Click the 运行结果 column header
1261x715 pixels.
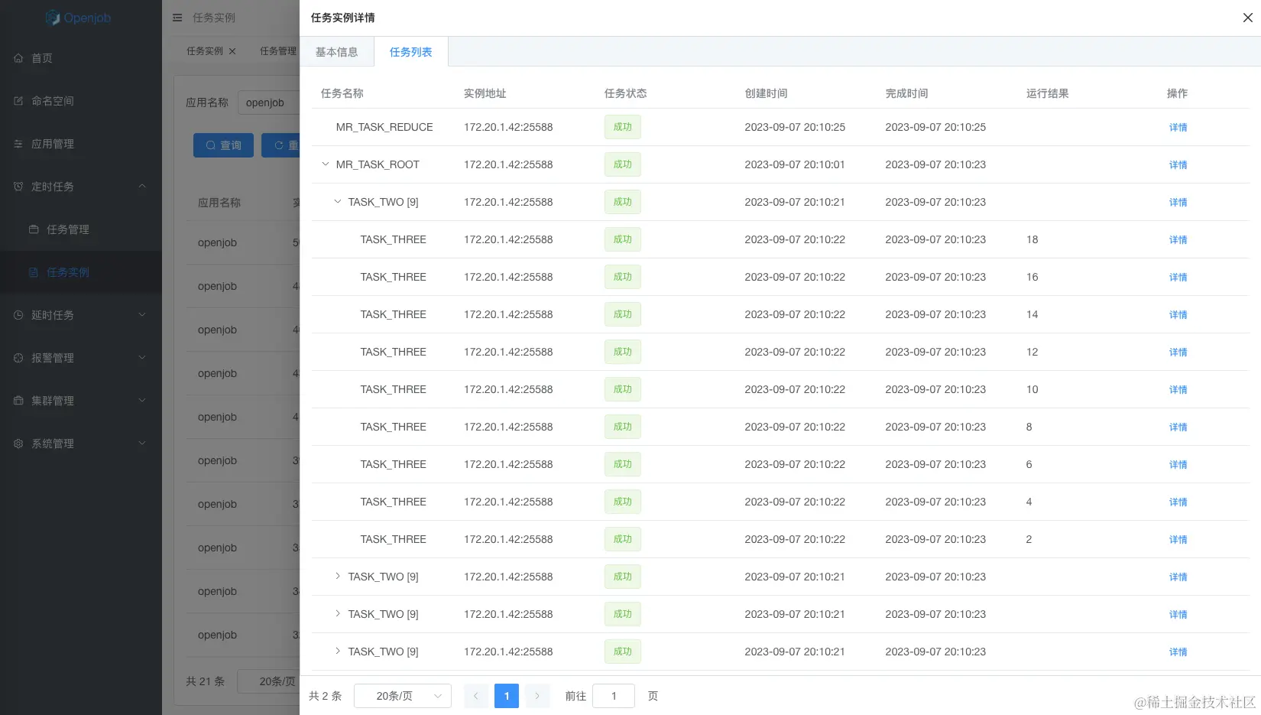pos(1048,93)
